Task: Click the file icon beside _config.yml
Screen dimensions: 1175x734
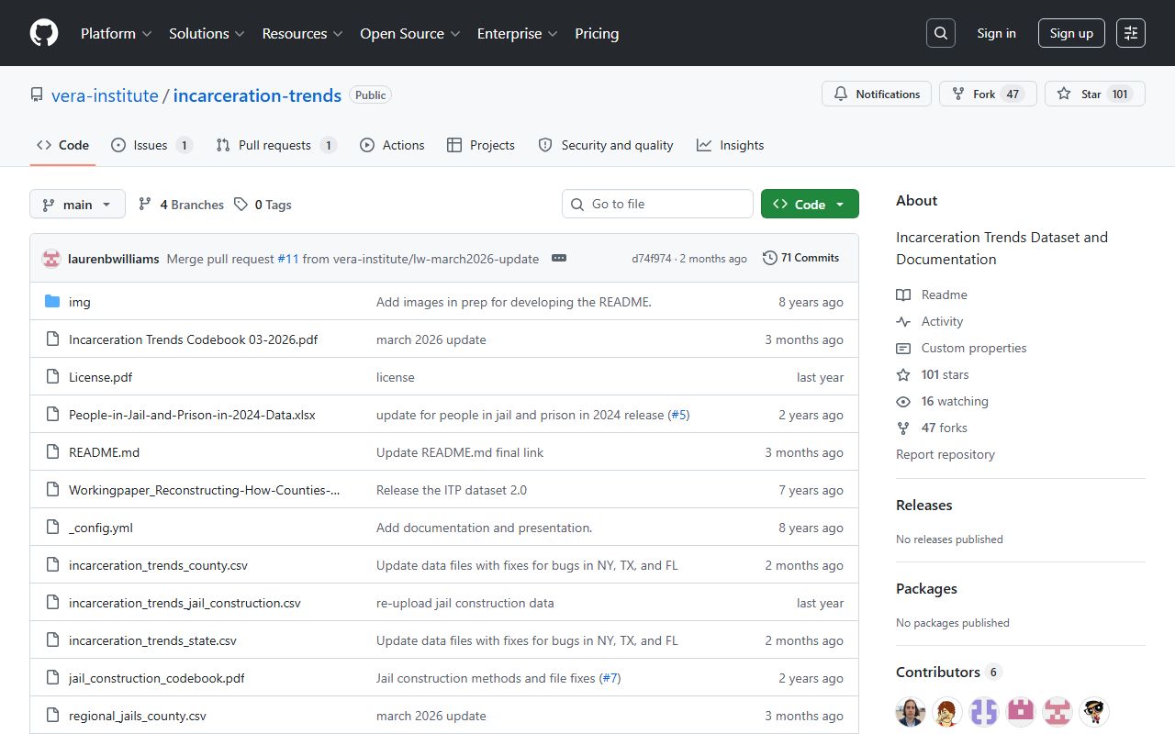Action: (52, 528)
